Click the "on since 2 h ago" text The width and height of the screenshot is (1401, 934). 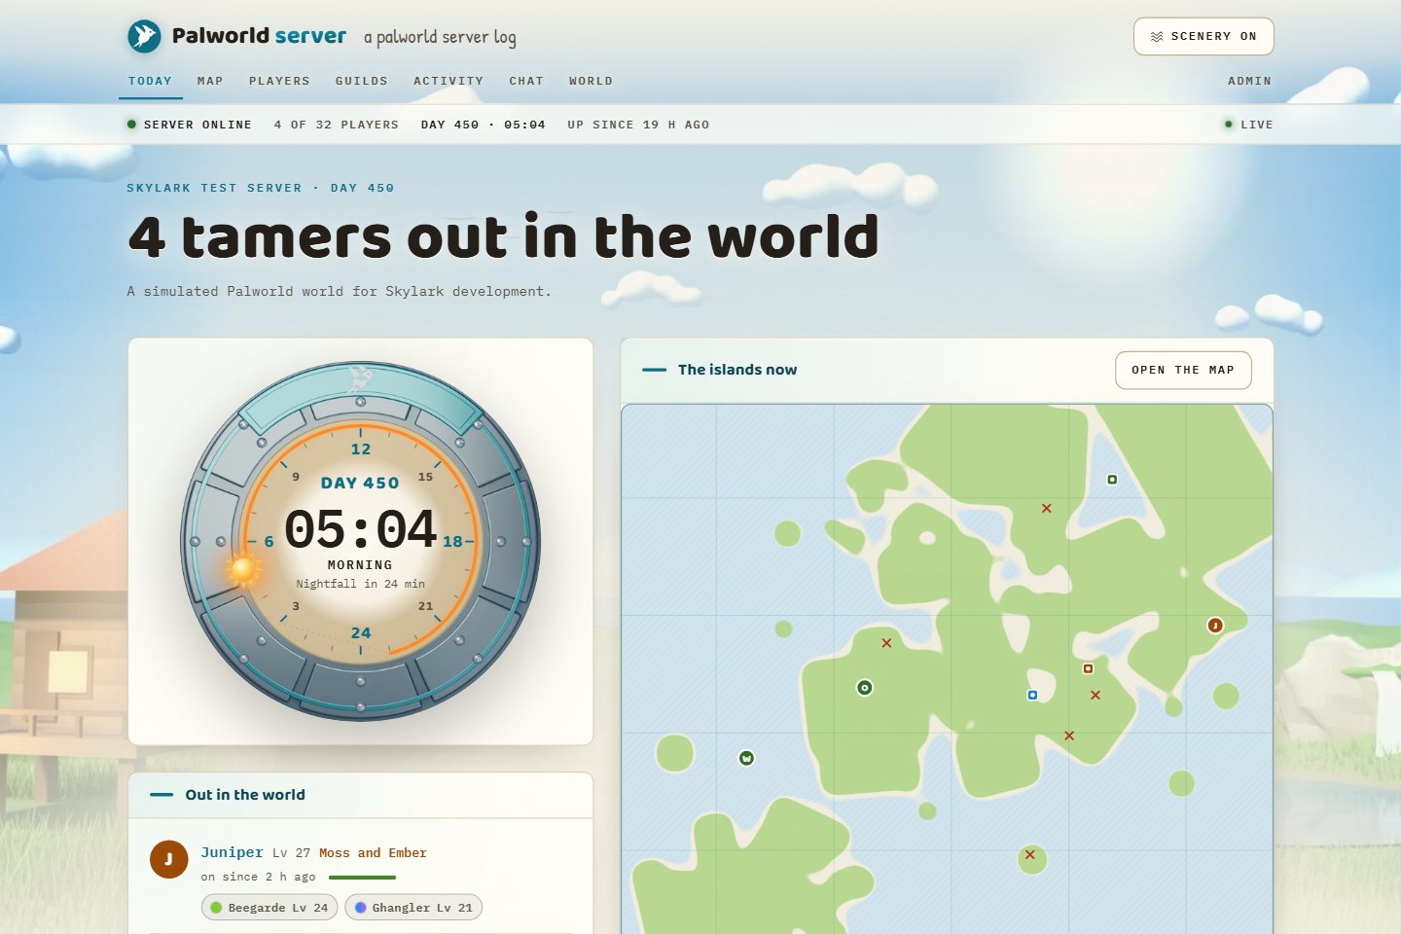[258, 877]
